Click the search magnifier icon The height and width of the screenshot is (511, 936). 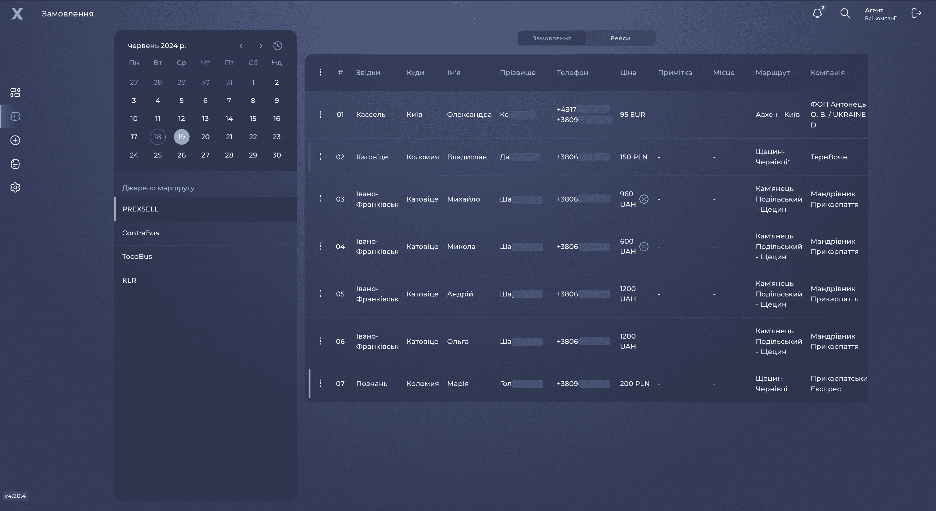point(845,13)
